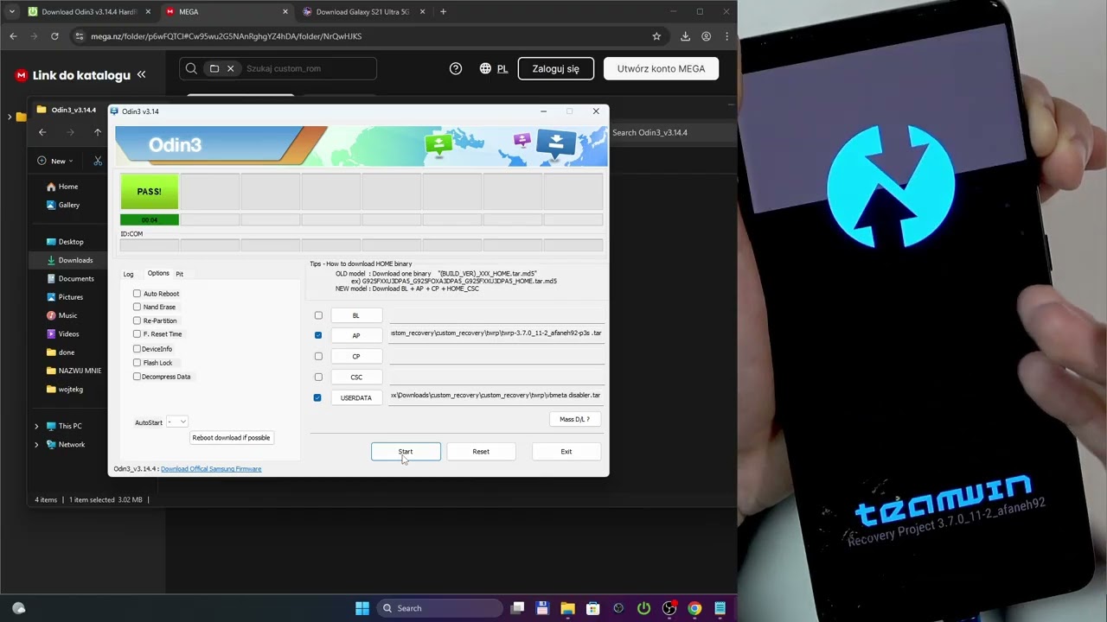
Task: Open the floppy disk app in taskbar
Action: 542,608
